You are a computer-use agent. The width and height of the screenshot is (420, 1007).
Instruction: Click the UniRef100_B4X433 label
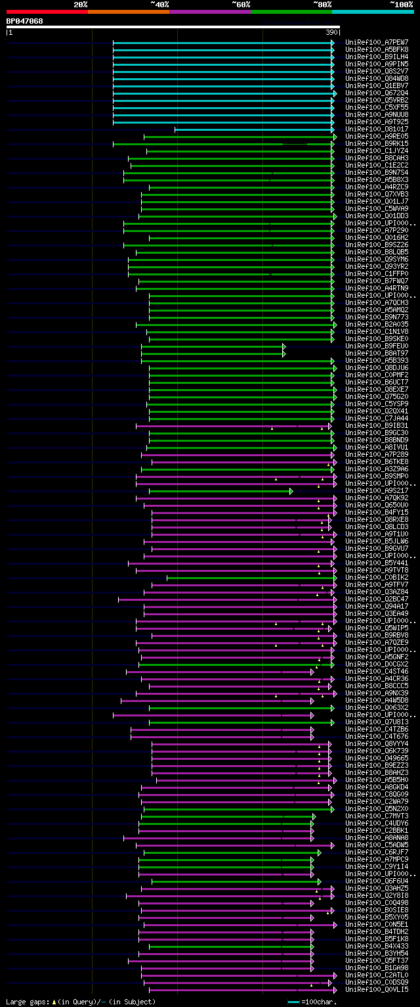click(x=377, y=946)
